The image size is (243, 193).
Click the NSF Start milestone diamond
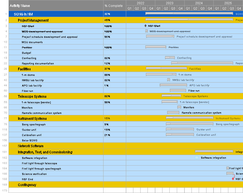[145, 26]
